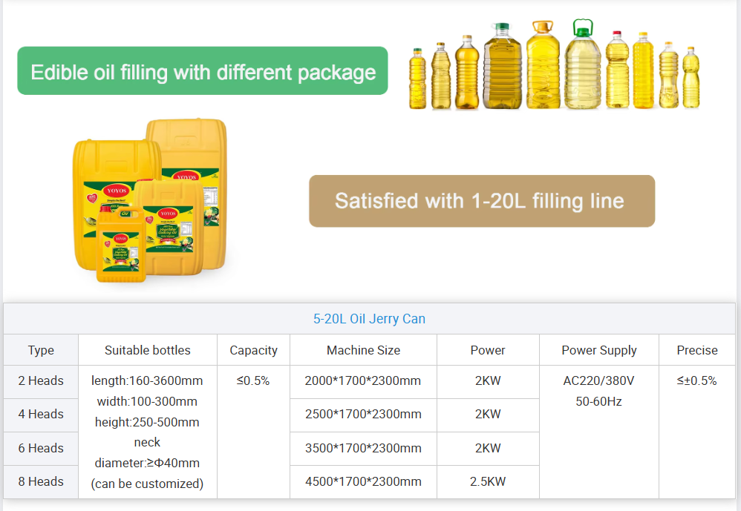The image size is (741, 511).
Task: Click the green 'Edible oil filling' banner
Action: [x=202, y=71]
